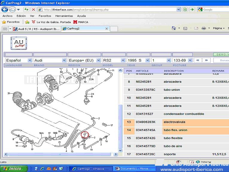Select article 034145726C soporte
This screenshot has width=229, height=172.
tap(176, 154)
